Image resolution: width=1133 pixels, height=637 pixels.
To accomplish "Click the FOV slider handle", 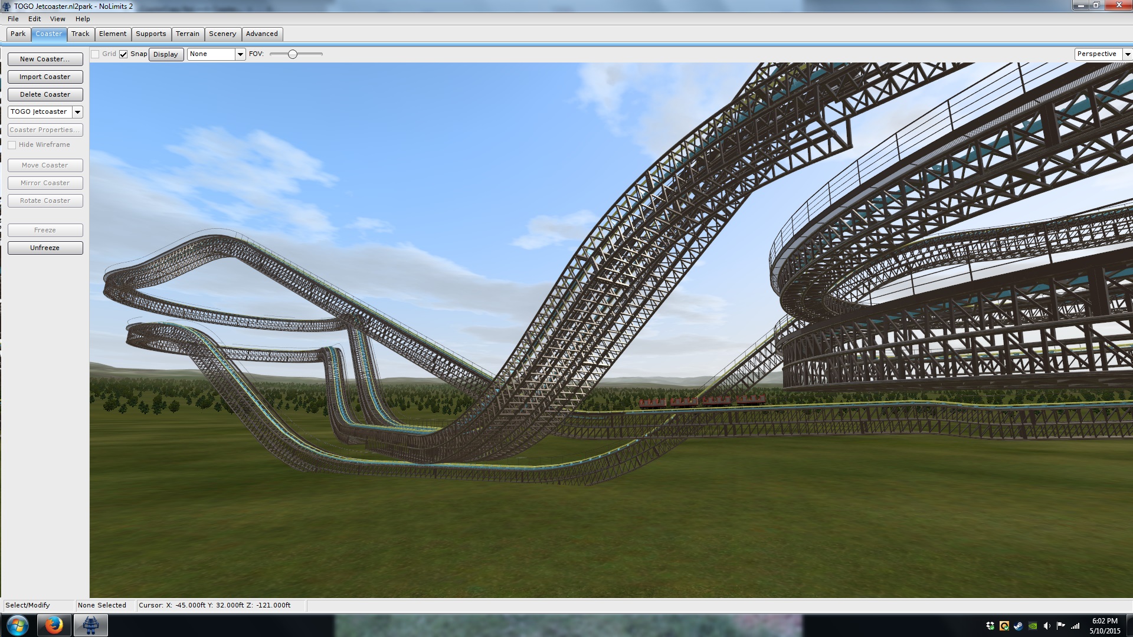I will 292,54.
